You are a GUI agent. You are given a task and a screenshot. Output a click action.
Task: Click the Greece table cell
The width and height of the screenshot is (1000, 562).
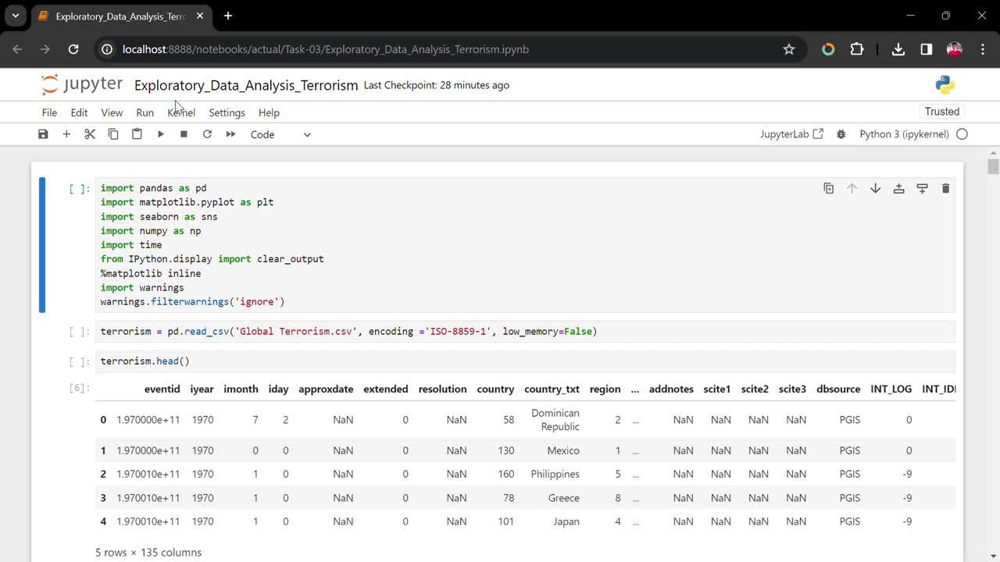click(563, 498)
